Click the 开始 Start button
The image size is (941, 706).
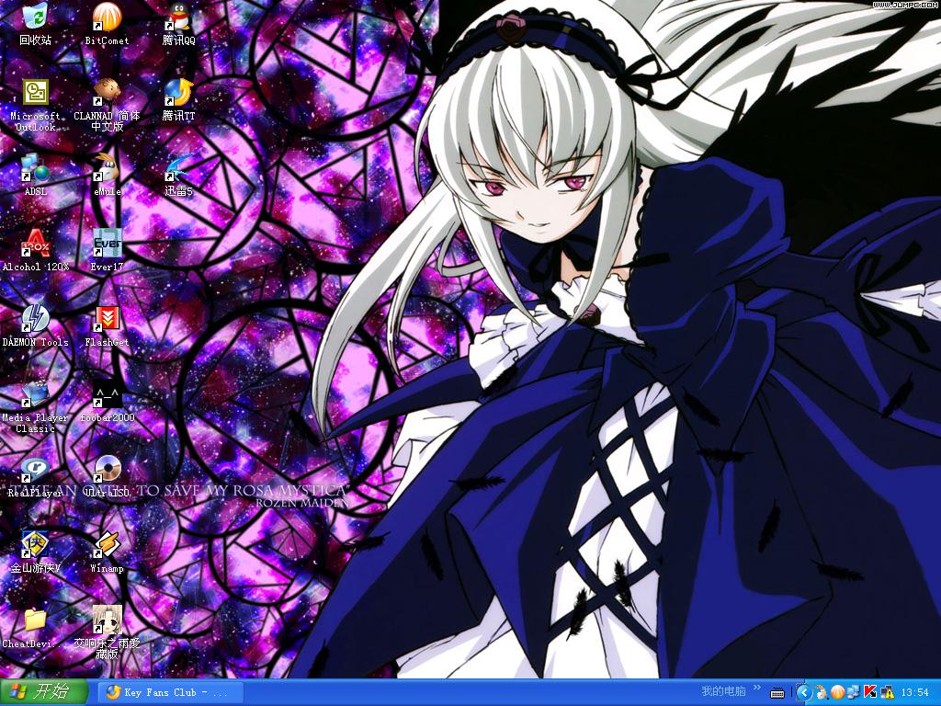click(x=44, y=693)
